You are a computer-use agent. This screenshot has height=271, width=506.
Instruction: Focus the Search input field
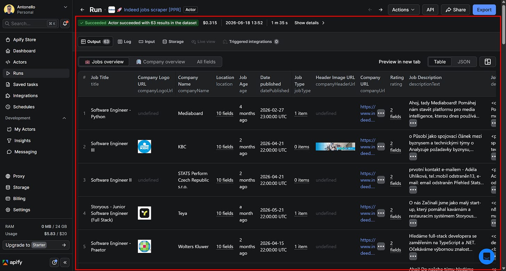[x=31, y=23]
